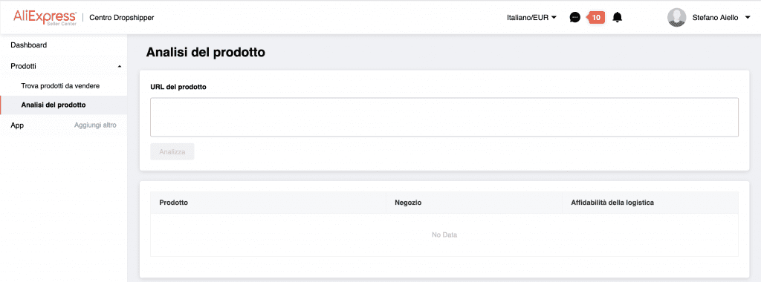Click the AliExpress Seller Center logo
The height and width of the screenshot is (282, 761).
45,18
